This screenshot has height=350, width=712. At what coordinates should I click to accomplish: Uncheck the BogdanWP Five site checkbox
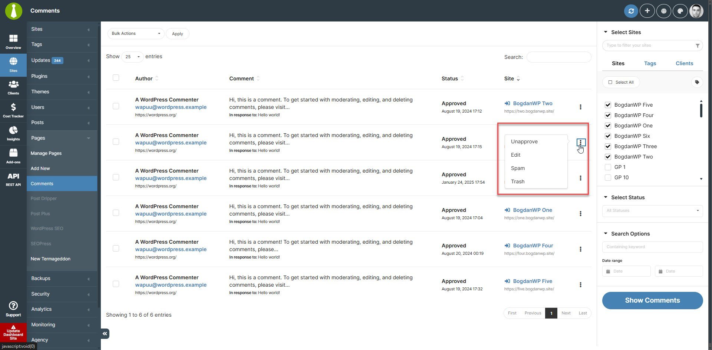(608, 105)
